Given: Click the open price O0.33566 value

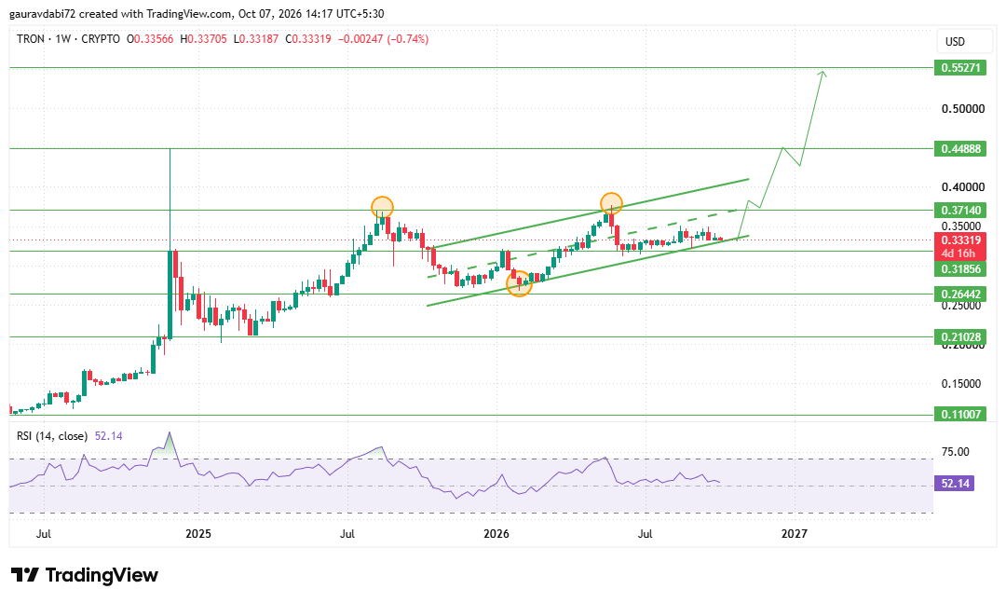Looking at the screenshot, I should pyautogui.click(x=150, y=39).
